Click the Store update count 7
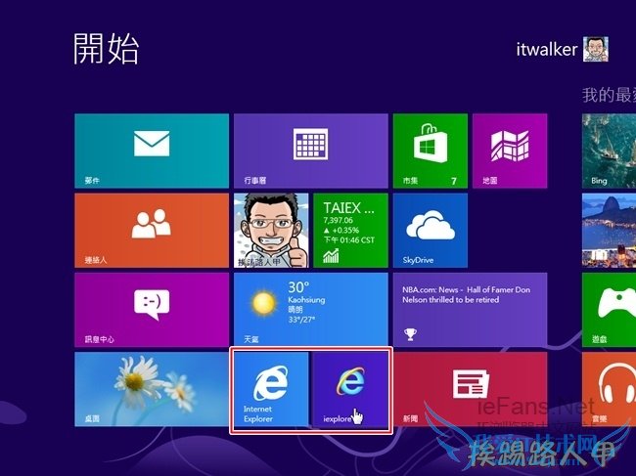 coord(454,181)
